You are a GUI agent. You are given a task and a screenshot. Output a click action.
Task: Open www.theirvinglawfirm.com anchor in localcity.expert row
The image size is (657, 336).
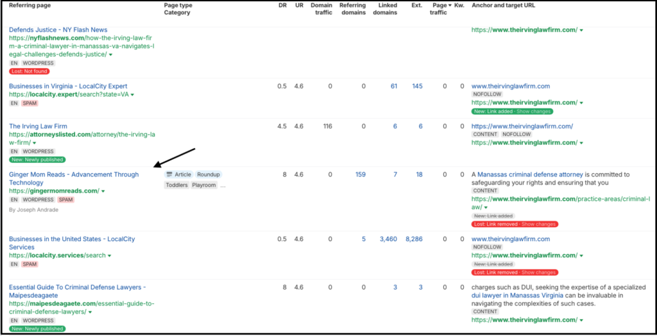pyautogui.click(x=511, y=87)
